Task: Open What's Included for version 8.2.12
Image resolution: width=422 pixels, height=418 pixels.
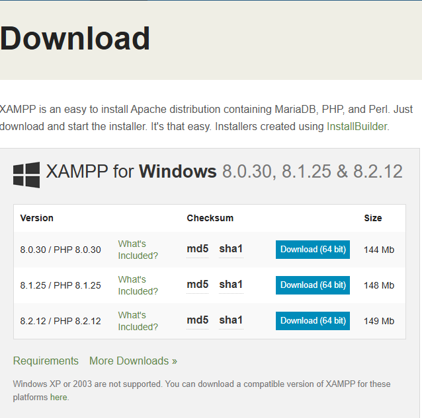Action: point(138,321)
